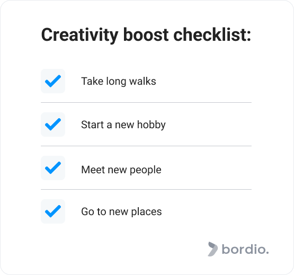294x275 pixels.
Task: Uncheck the Take long walks checkbox
Action: [x=53, y=81]
